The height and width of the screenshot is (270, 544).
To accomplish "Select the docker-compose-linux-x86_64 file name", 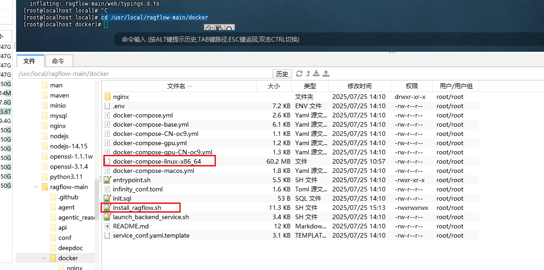I will point(157,161).
